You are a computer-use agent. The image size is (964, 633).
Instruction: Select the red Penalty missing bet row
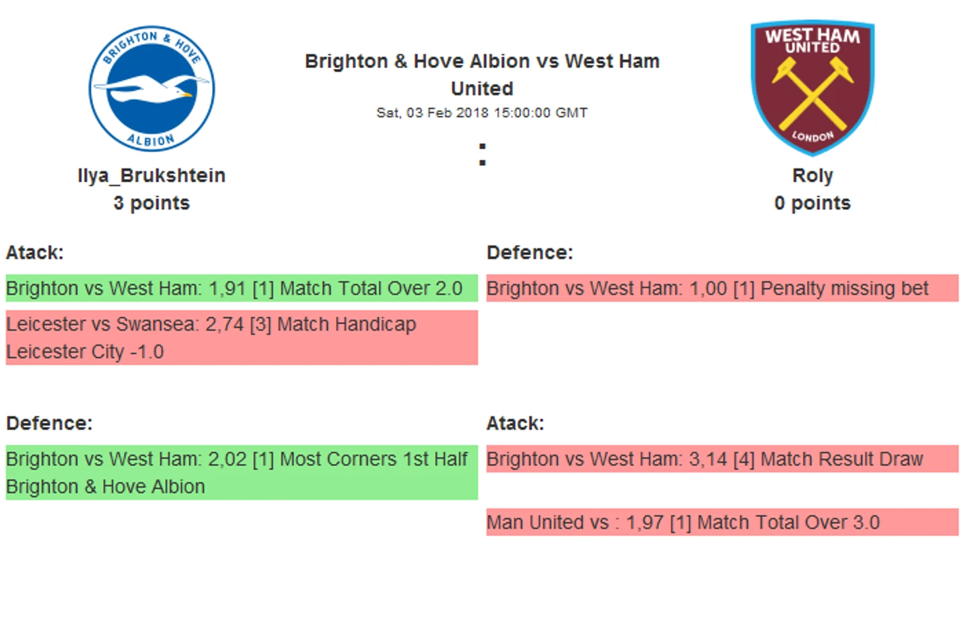click(722, 288)
